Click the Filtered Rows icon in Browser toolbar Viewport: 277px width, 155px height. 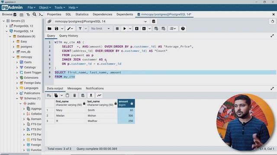tap(28, 15)
